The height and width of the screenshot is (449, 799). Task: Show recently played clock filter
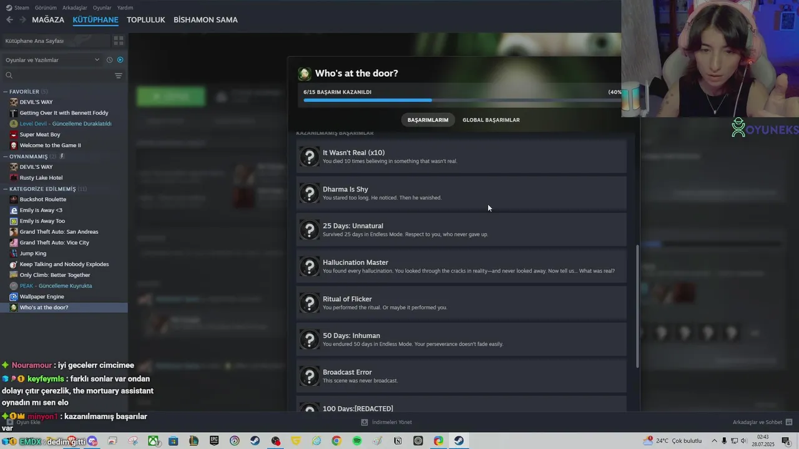(109, 60)
